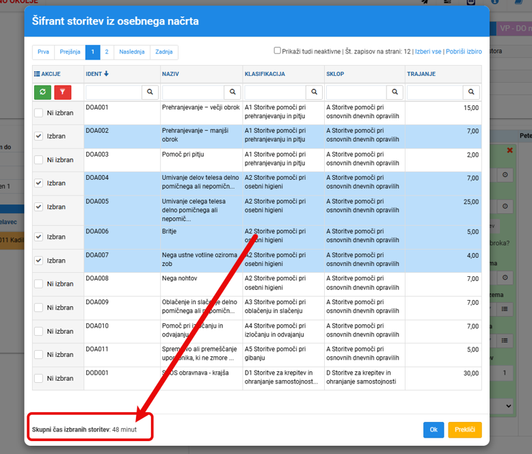Screen dimensions: 532x454
Task: Uncheck the DOA004 row checkbox
Action: (39, 183)
